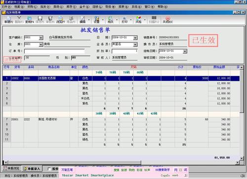Select the 20001 item number cell

coord(17,119)
